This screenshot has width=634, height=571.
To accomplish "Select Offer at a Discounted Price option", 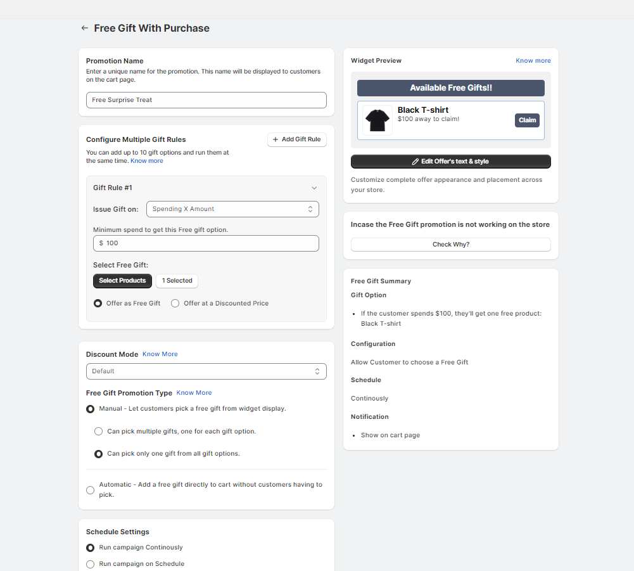I will (175, 304).
